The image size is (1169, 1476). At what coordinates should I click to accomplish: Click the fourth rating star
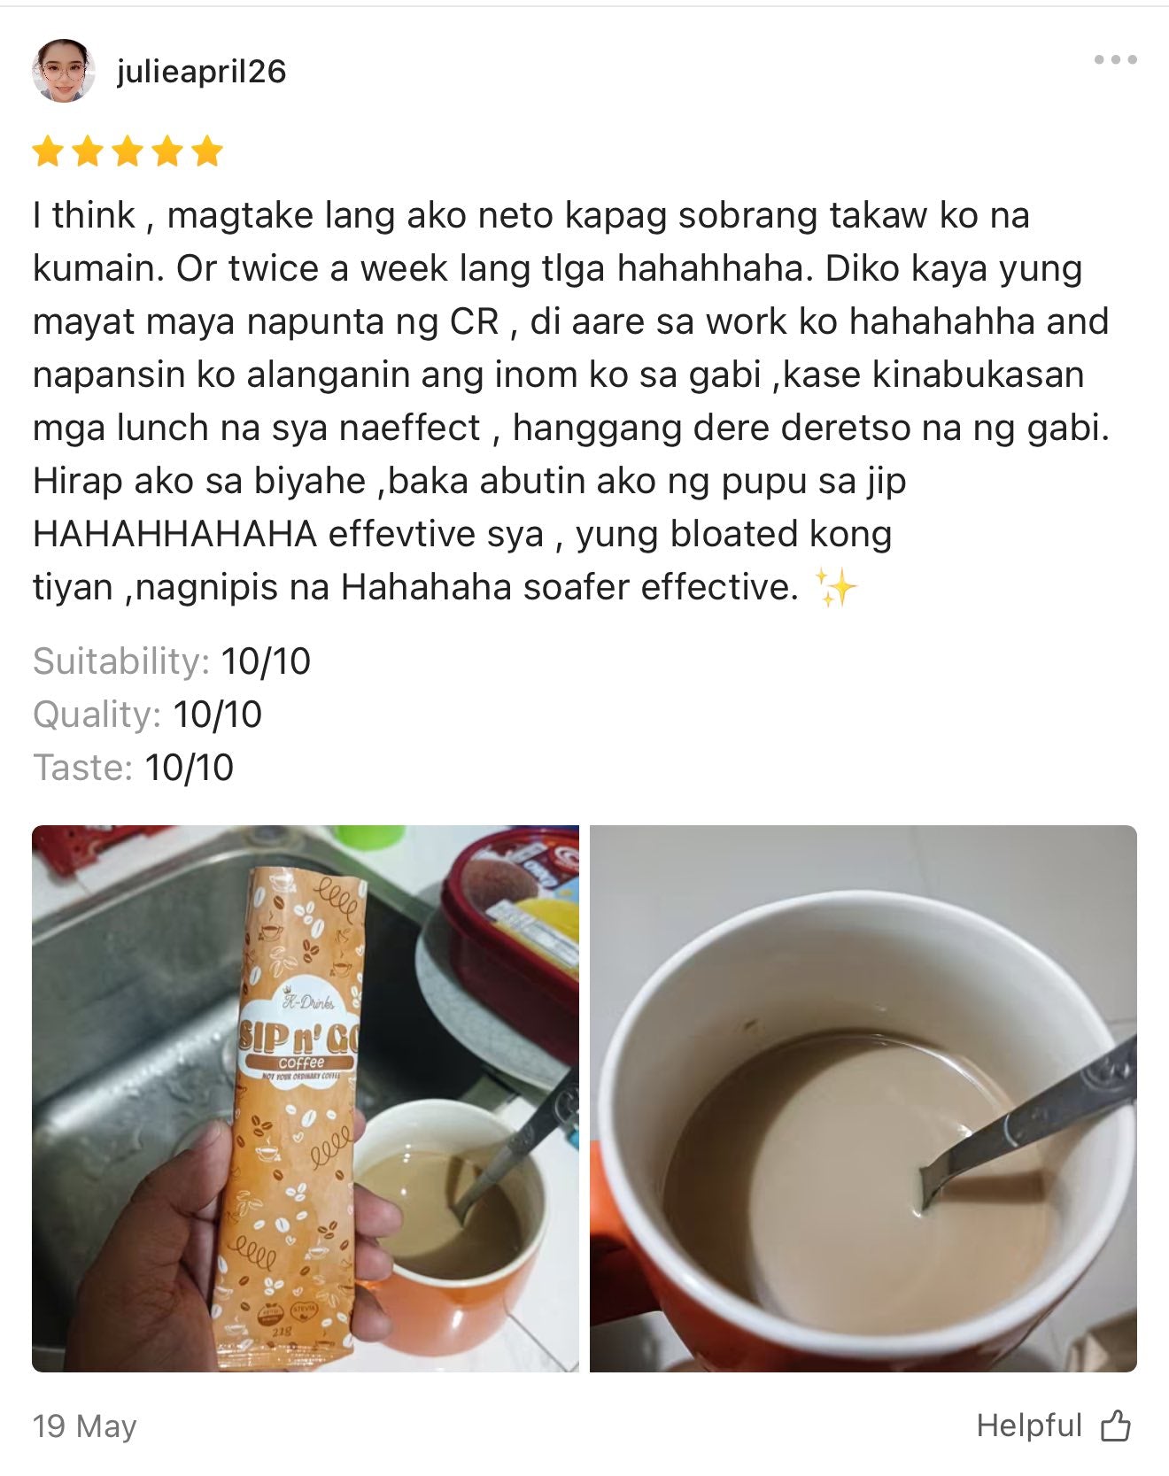coord(167,151)
